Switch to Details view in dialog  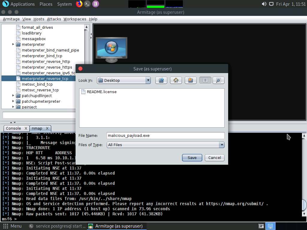point(218,80)
